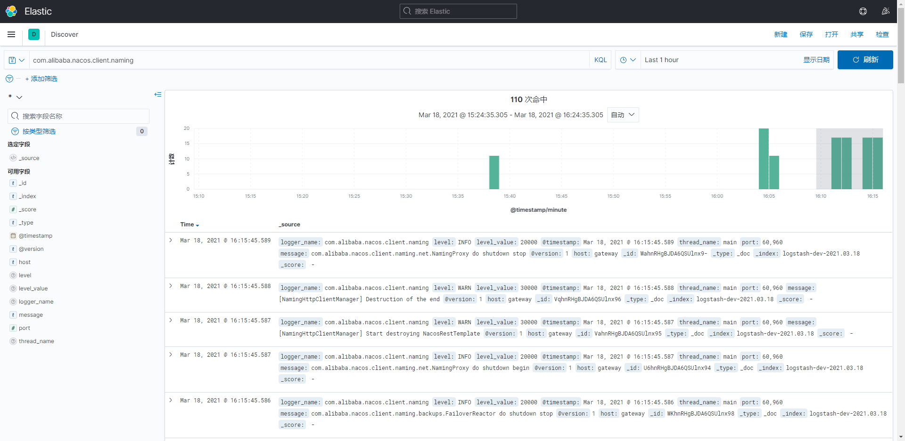Screen dimensions: 905x441
Task: Click the tallest histogram bar near 16:05
Action: 764,159
